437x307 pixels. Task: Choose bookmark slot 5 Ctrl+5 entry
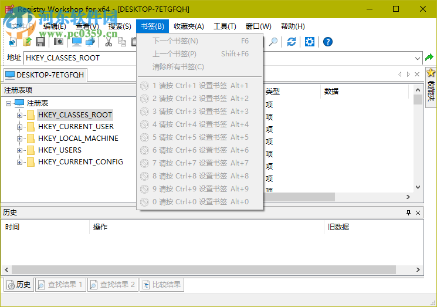200,137
